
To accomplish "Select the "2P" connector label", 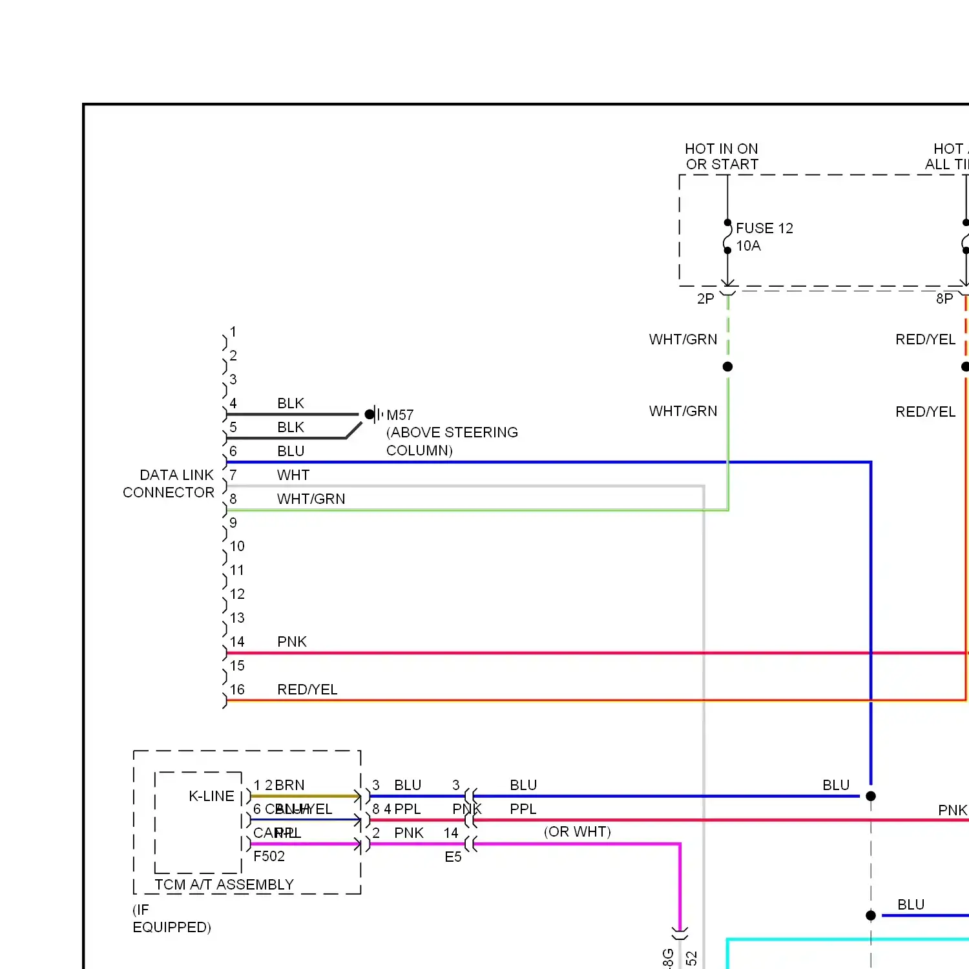I will (705, 298).
